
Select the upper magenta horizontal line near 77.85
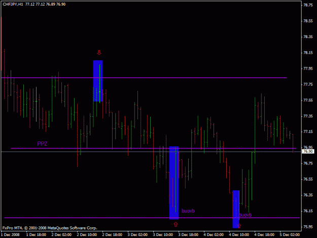[144, 78]
